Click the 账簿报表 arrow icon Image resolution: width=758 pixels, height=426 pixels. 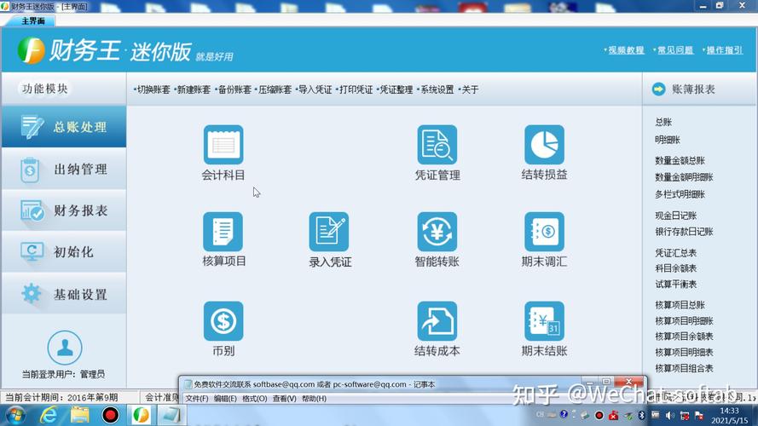click(x=658, y=89)
